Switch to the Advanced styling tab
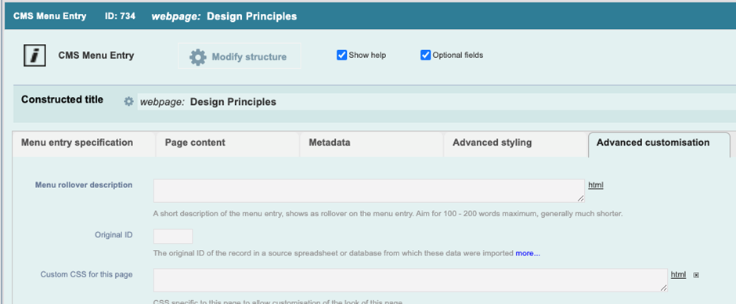The height and width of the screenshot is (304, 736). tap(515, 144)
